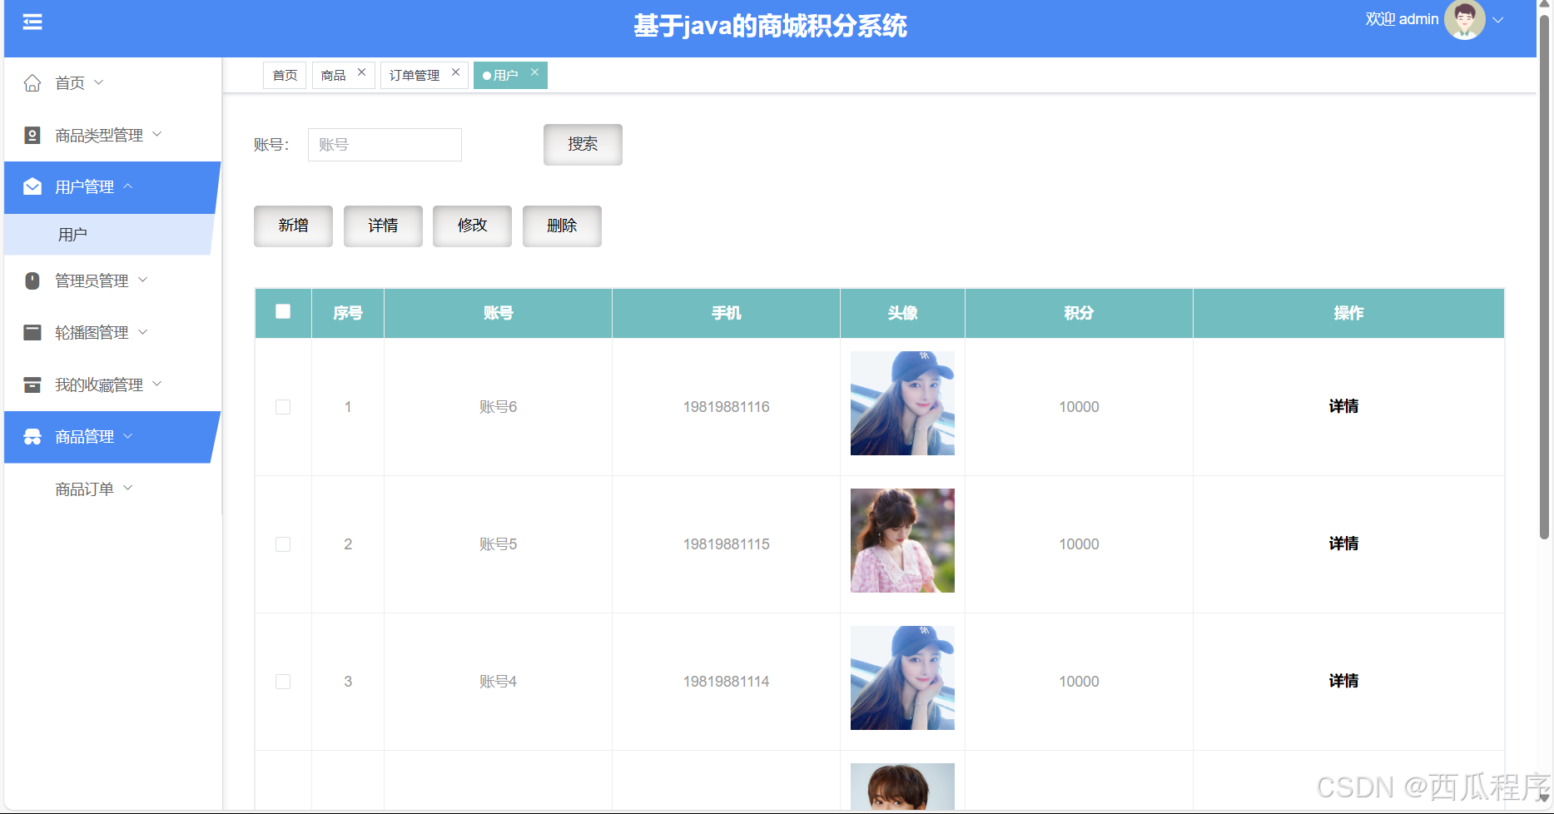Viewport: 1554px width, 814px height.
Task: Click the 欢迎 admin greeting text
Action: click(x=1402, y=19)
